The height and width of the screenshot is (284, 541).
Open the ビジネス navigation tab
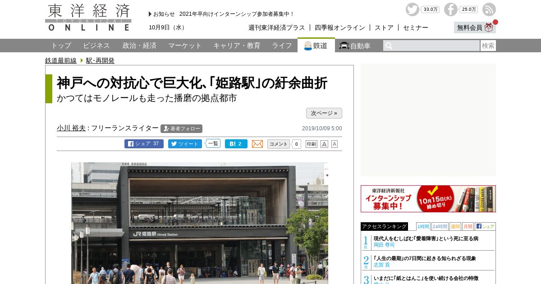pyautogui.click(x=96, y=46)
